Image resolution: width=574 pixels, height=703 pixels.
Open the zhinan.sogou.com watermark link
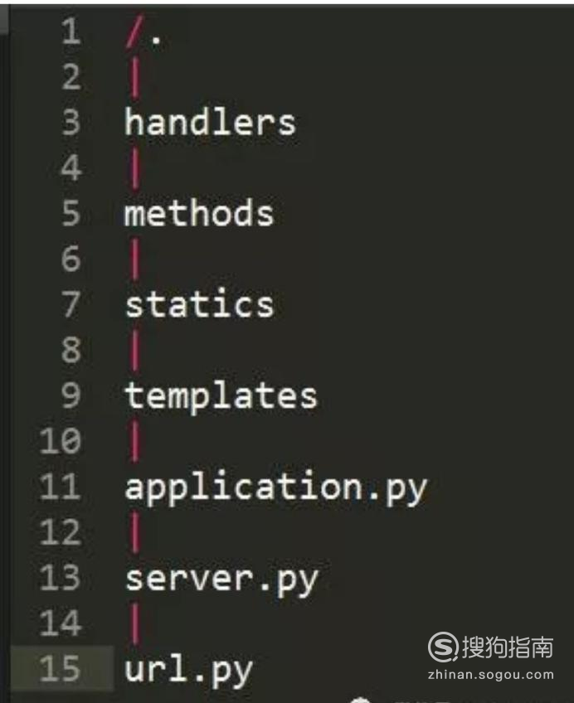click(491, 675)
